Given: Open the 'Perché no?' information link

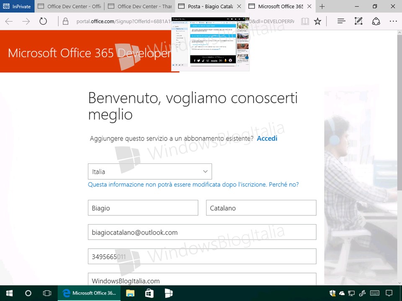Looking at the screenshot, I should (283, 184).
